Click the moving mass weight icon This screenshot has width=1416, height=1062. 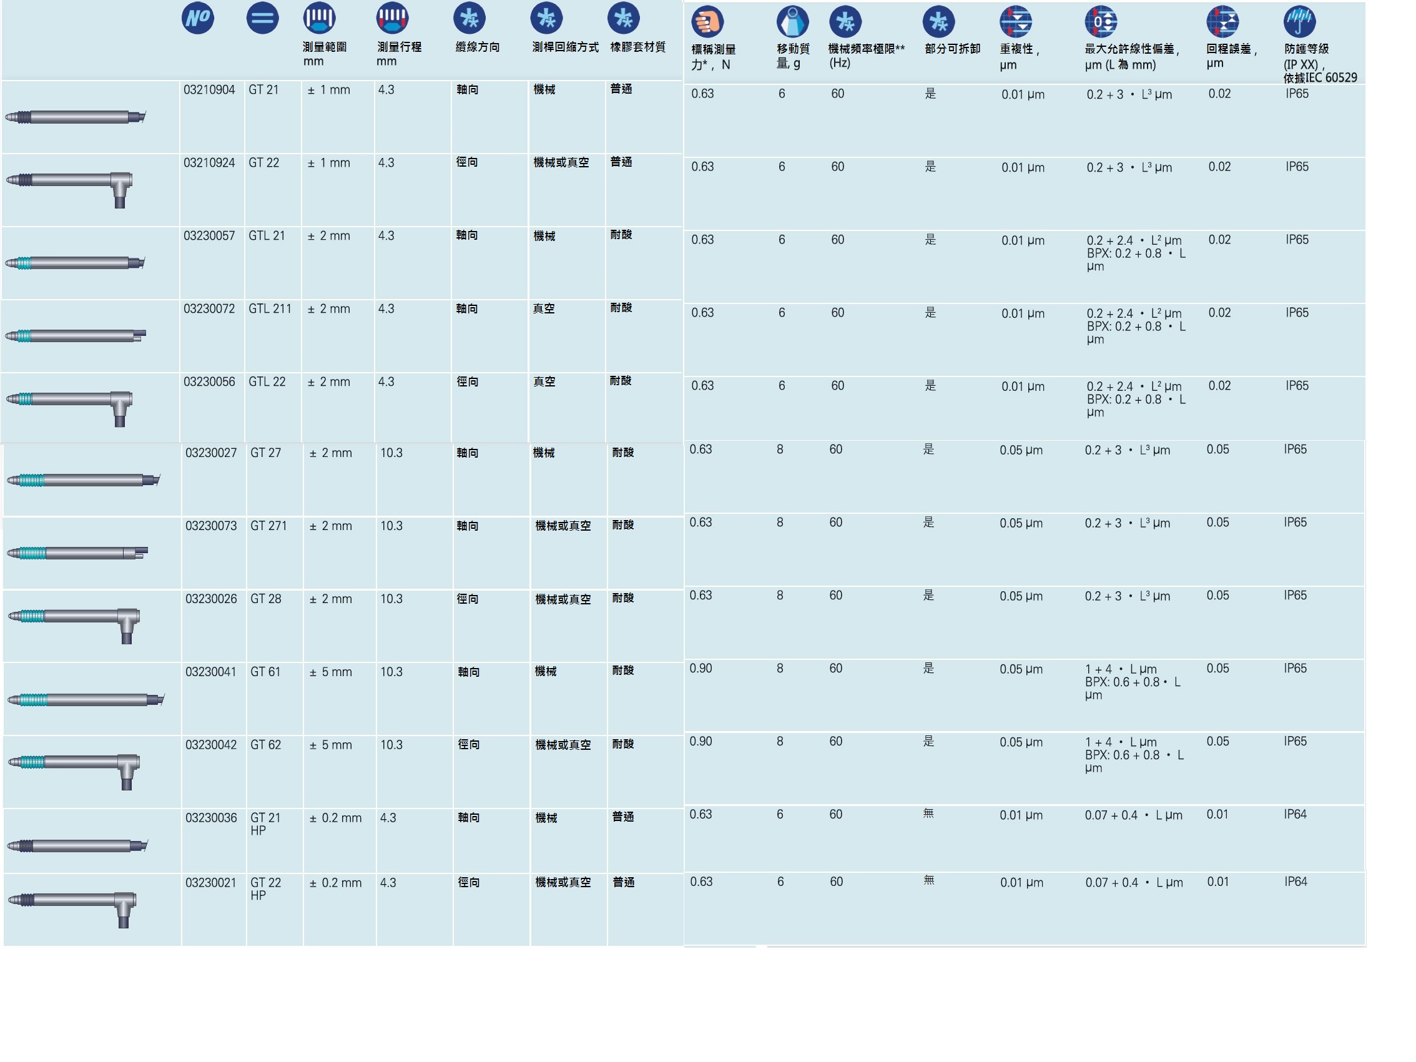point(792,22)
